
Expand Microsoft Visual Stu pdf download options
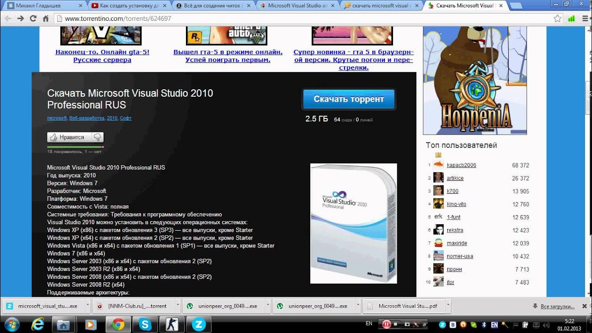(x=447, y=306)
